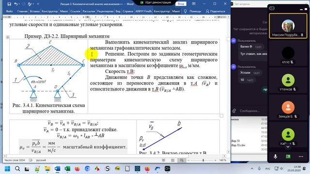Click the русский language indicator
The width and height of the screenshot is (310, 174).
click(41, 160)
